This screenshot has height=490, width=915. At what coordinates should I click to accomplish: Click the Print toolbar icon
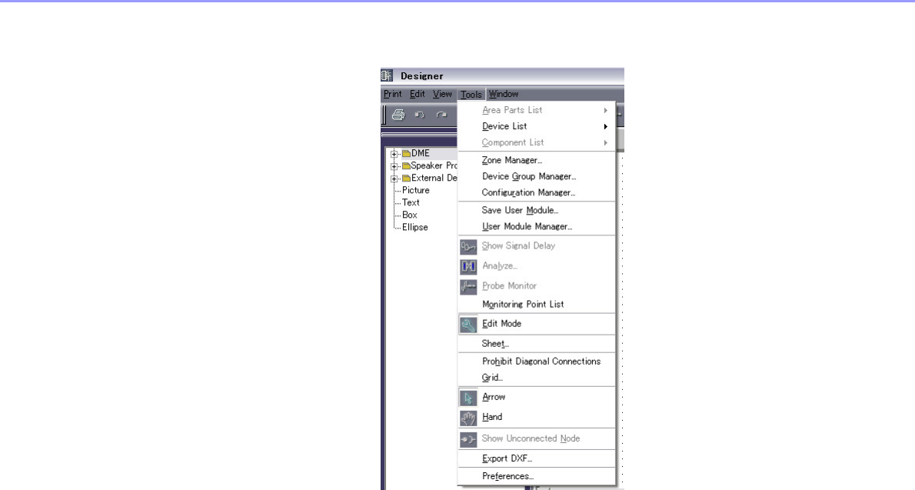[398, 115]
